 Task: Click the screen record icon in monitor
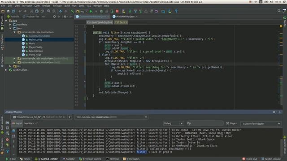(7, 128)
